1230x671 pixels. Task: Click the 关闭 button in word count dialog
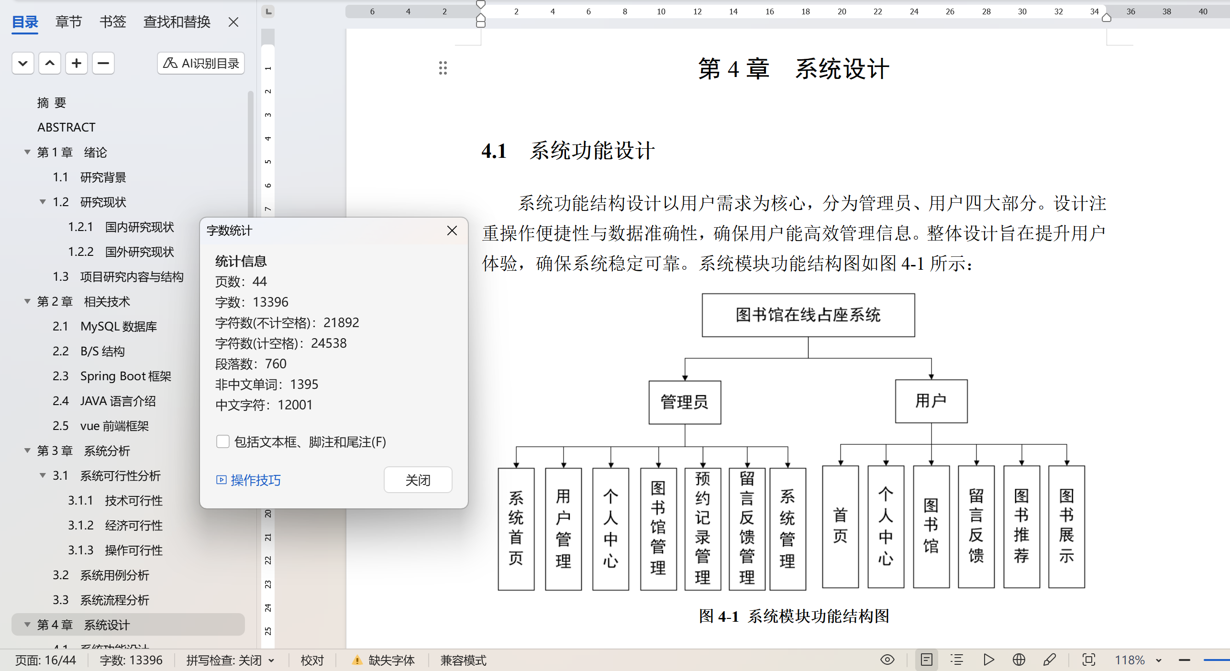(418, 480)
